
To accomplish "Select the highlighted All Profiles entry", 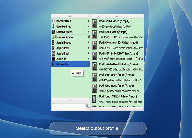I will (70, 64).
